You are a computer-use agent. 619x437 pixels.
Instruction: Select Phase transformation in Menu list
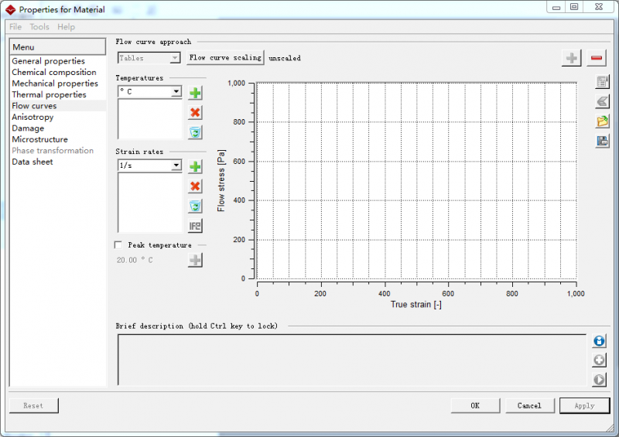[x=53, y=150]
